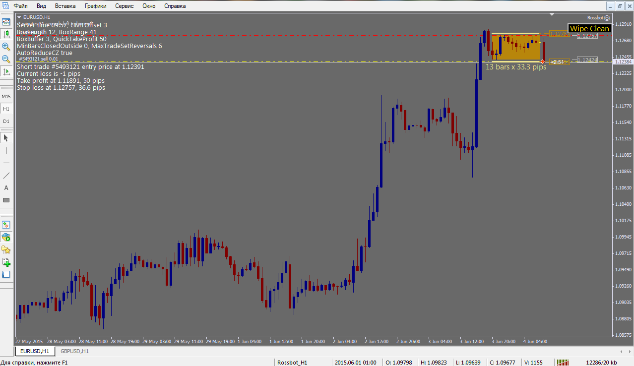Image resolution: width=634 pixels, height=366 pixels.
Task: Open the Файл menu
Action: coord(20,6)
